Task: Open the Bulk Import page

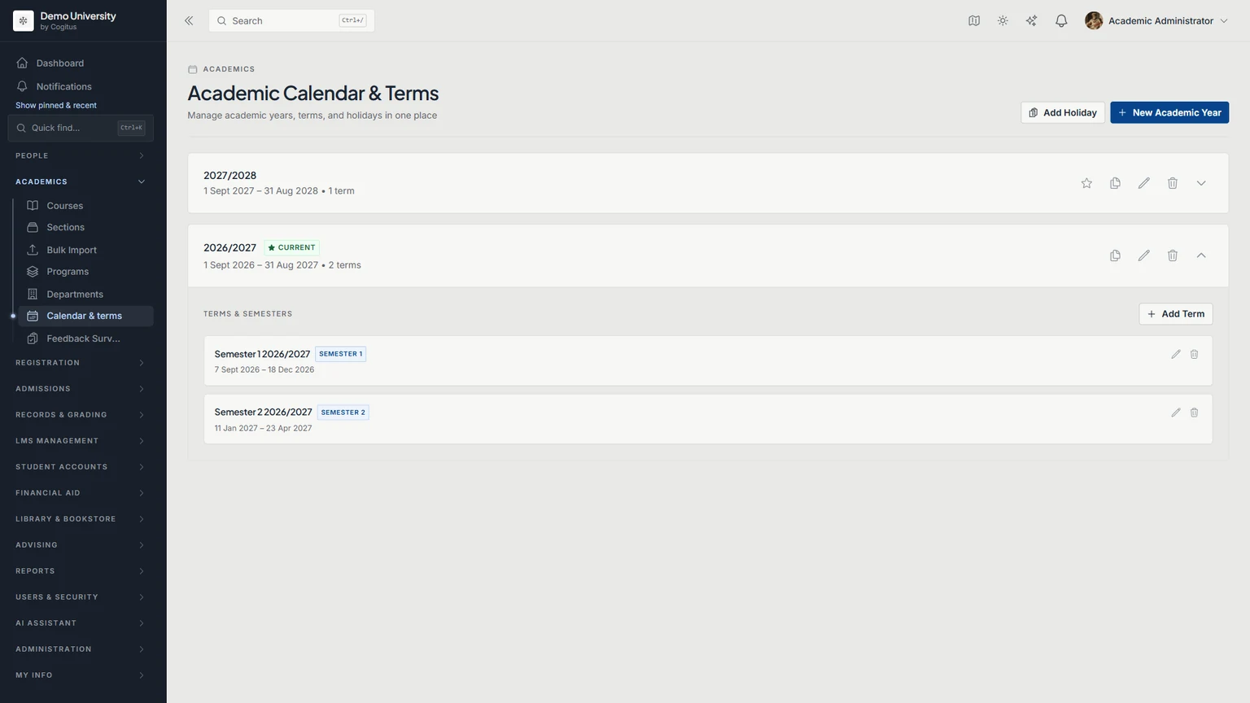Action: point(85,250)
